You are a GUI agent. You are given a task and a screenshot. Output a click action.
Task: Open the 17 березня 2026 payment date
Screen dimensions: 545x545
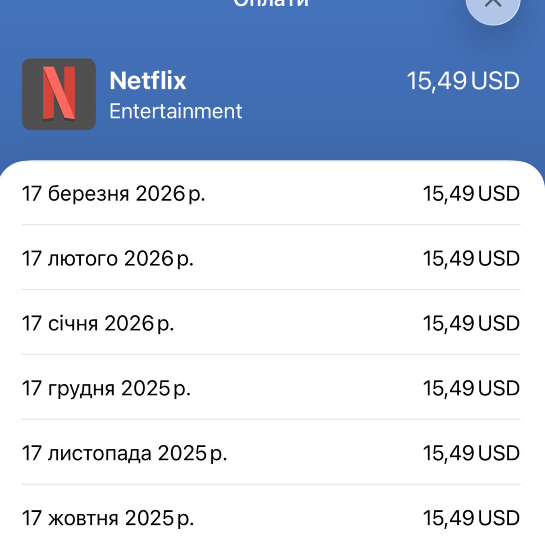click(113, 194)
